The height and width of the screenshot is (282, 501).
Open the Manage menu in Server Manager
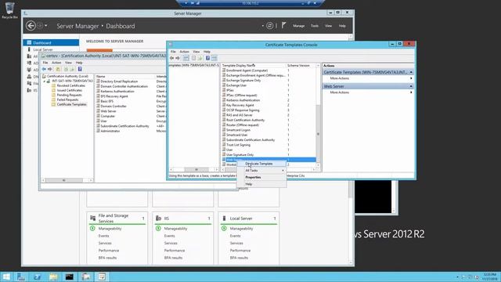click(x=299, y=26)
